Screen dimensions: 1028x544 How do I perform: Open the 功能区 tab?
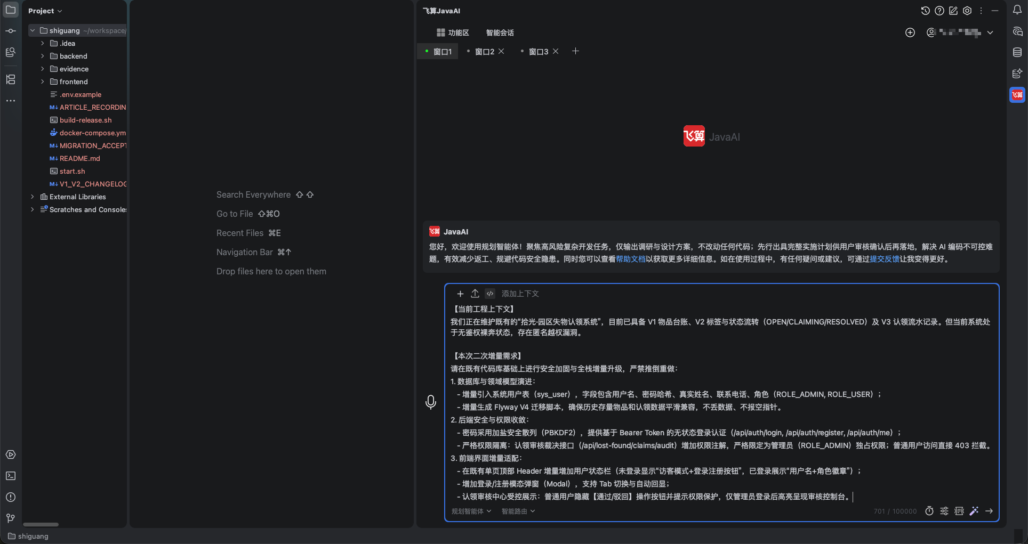tap(453, 33)
